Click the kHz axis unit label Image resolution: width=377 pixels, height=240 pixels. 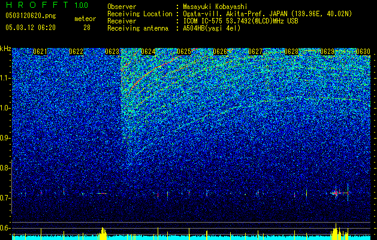point(5,49)
